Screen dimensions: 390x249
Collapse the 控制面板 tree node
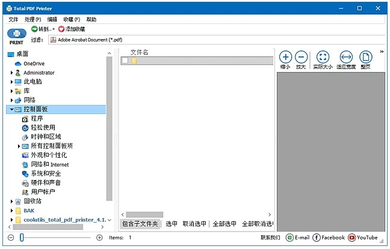point(11,110)
